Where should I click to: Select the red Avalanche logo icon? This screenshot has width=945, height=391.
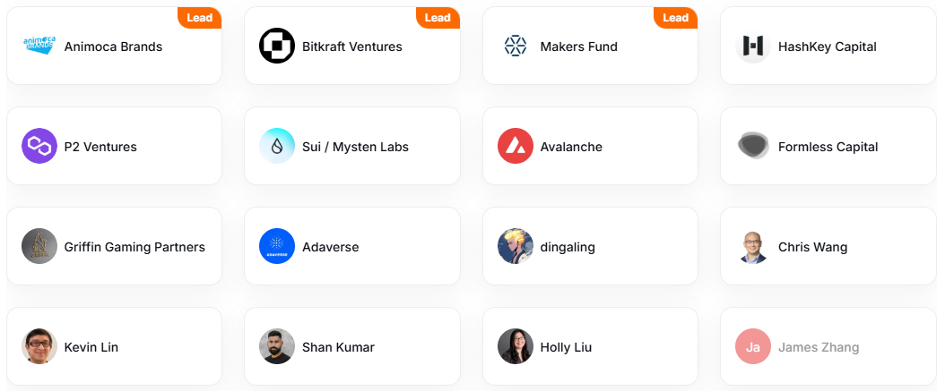point(516,146)
